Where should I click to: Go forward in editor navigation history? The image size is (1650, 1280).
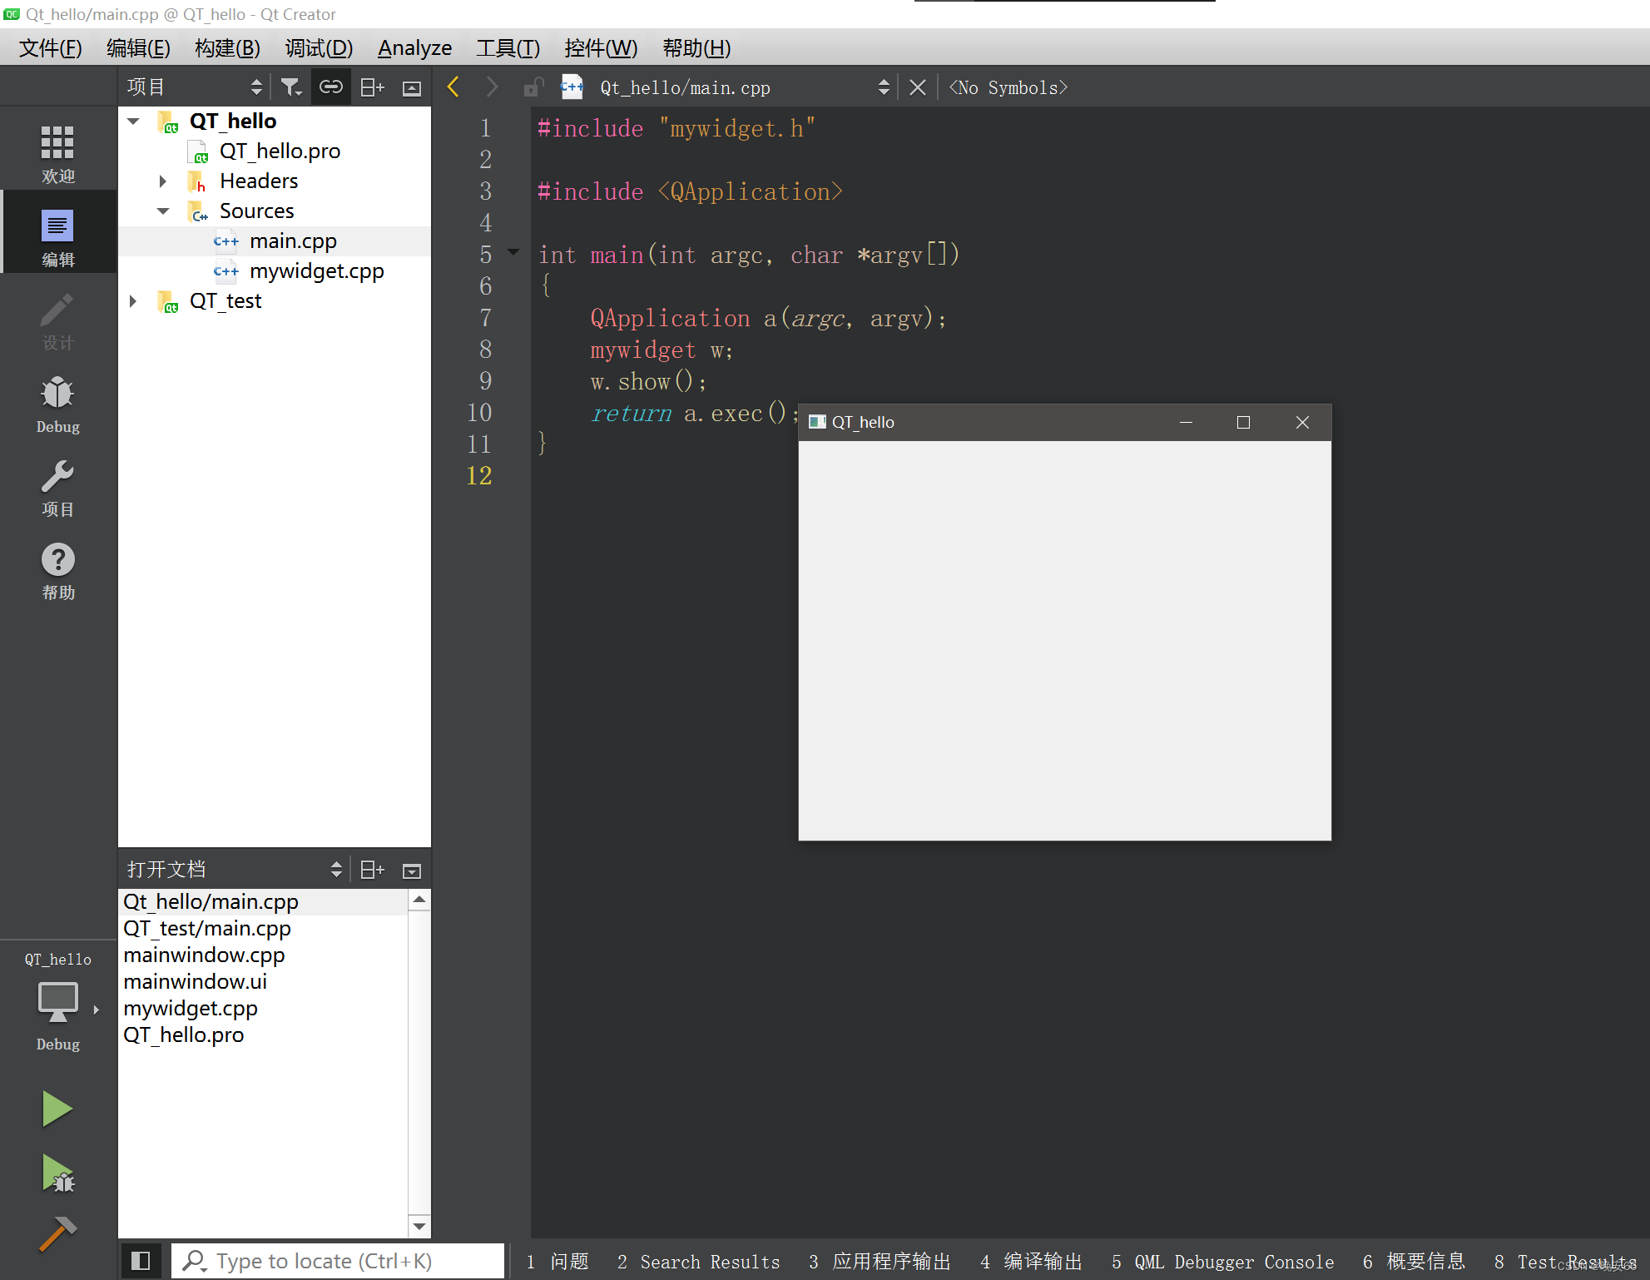[493, 87]
